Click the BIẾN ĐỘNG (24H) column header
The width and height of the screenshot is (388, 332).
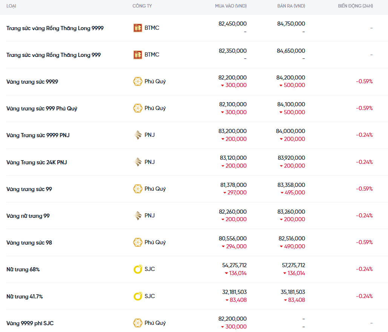point(355,6)
